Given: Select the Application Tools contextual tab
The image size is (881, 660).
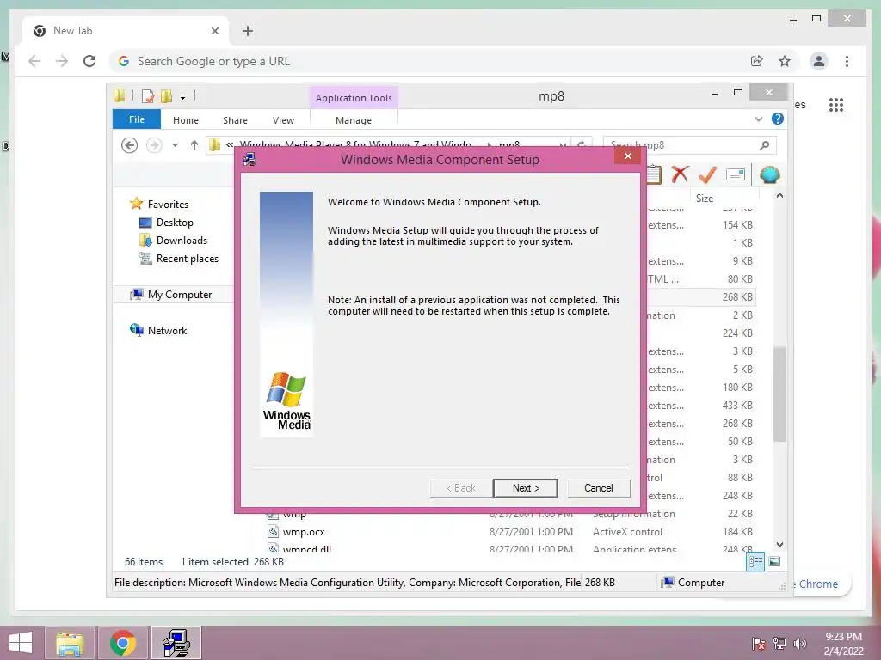Looking at the screenshot, I should pyautogui.click(x=354, y=98).
